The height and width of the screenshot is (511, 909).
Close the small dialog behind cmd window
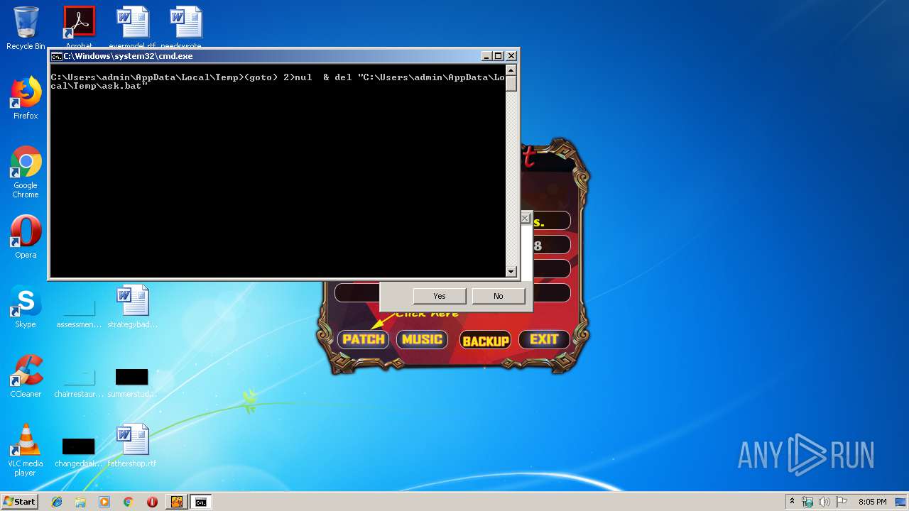526,218
